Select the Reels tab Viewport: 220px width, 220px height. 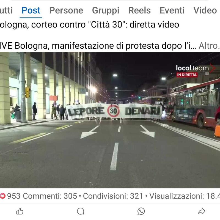[139, 10]
